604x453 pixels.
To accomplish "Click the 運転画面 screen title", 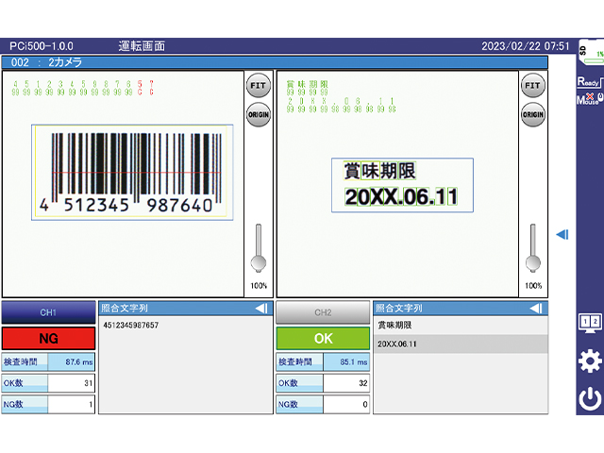I will pyautogui.click(x=142, y=46).
